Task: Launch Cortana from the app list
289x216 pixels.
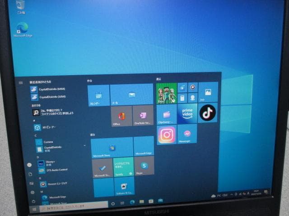Action: click(44, 142)
